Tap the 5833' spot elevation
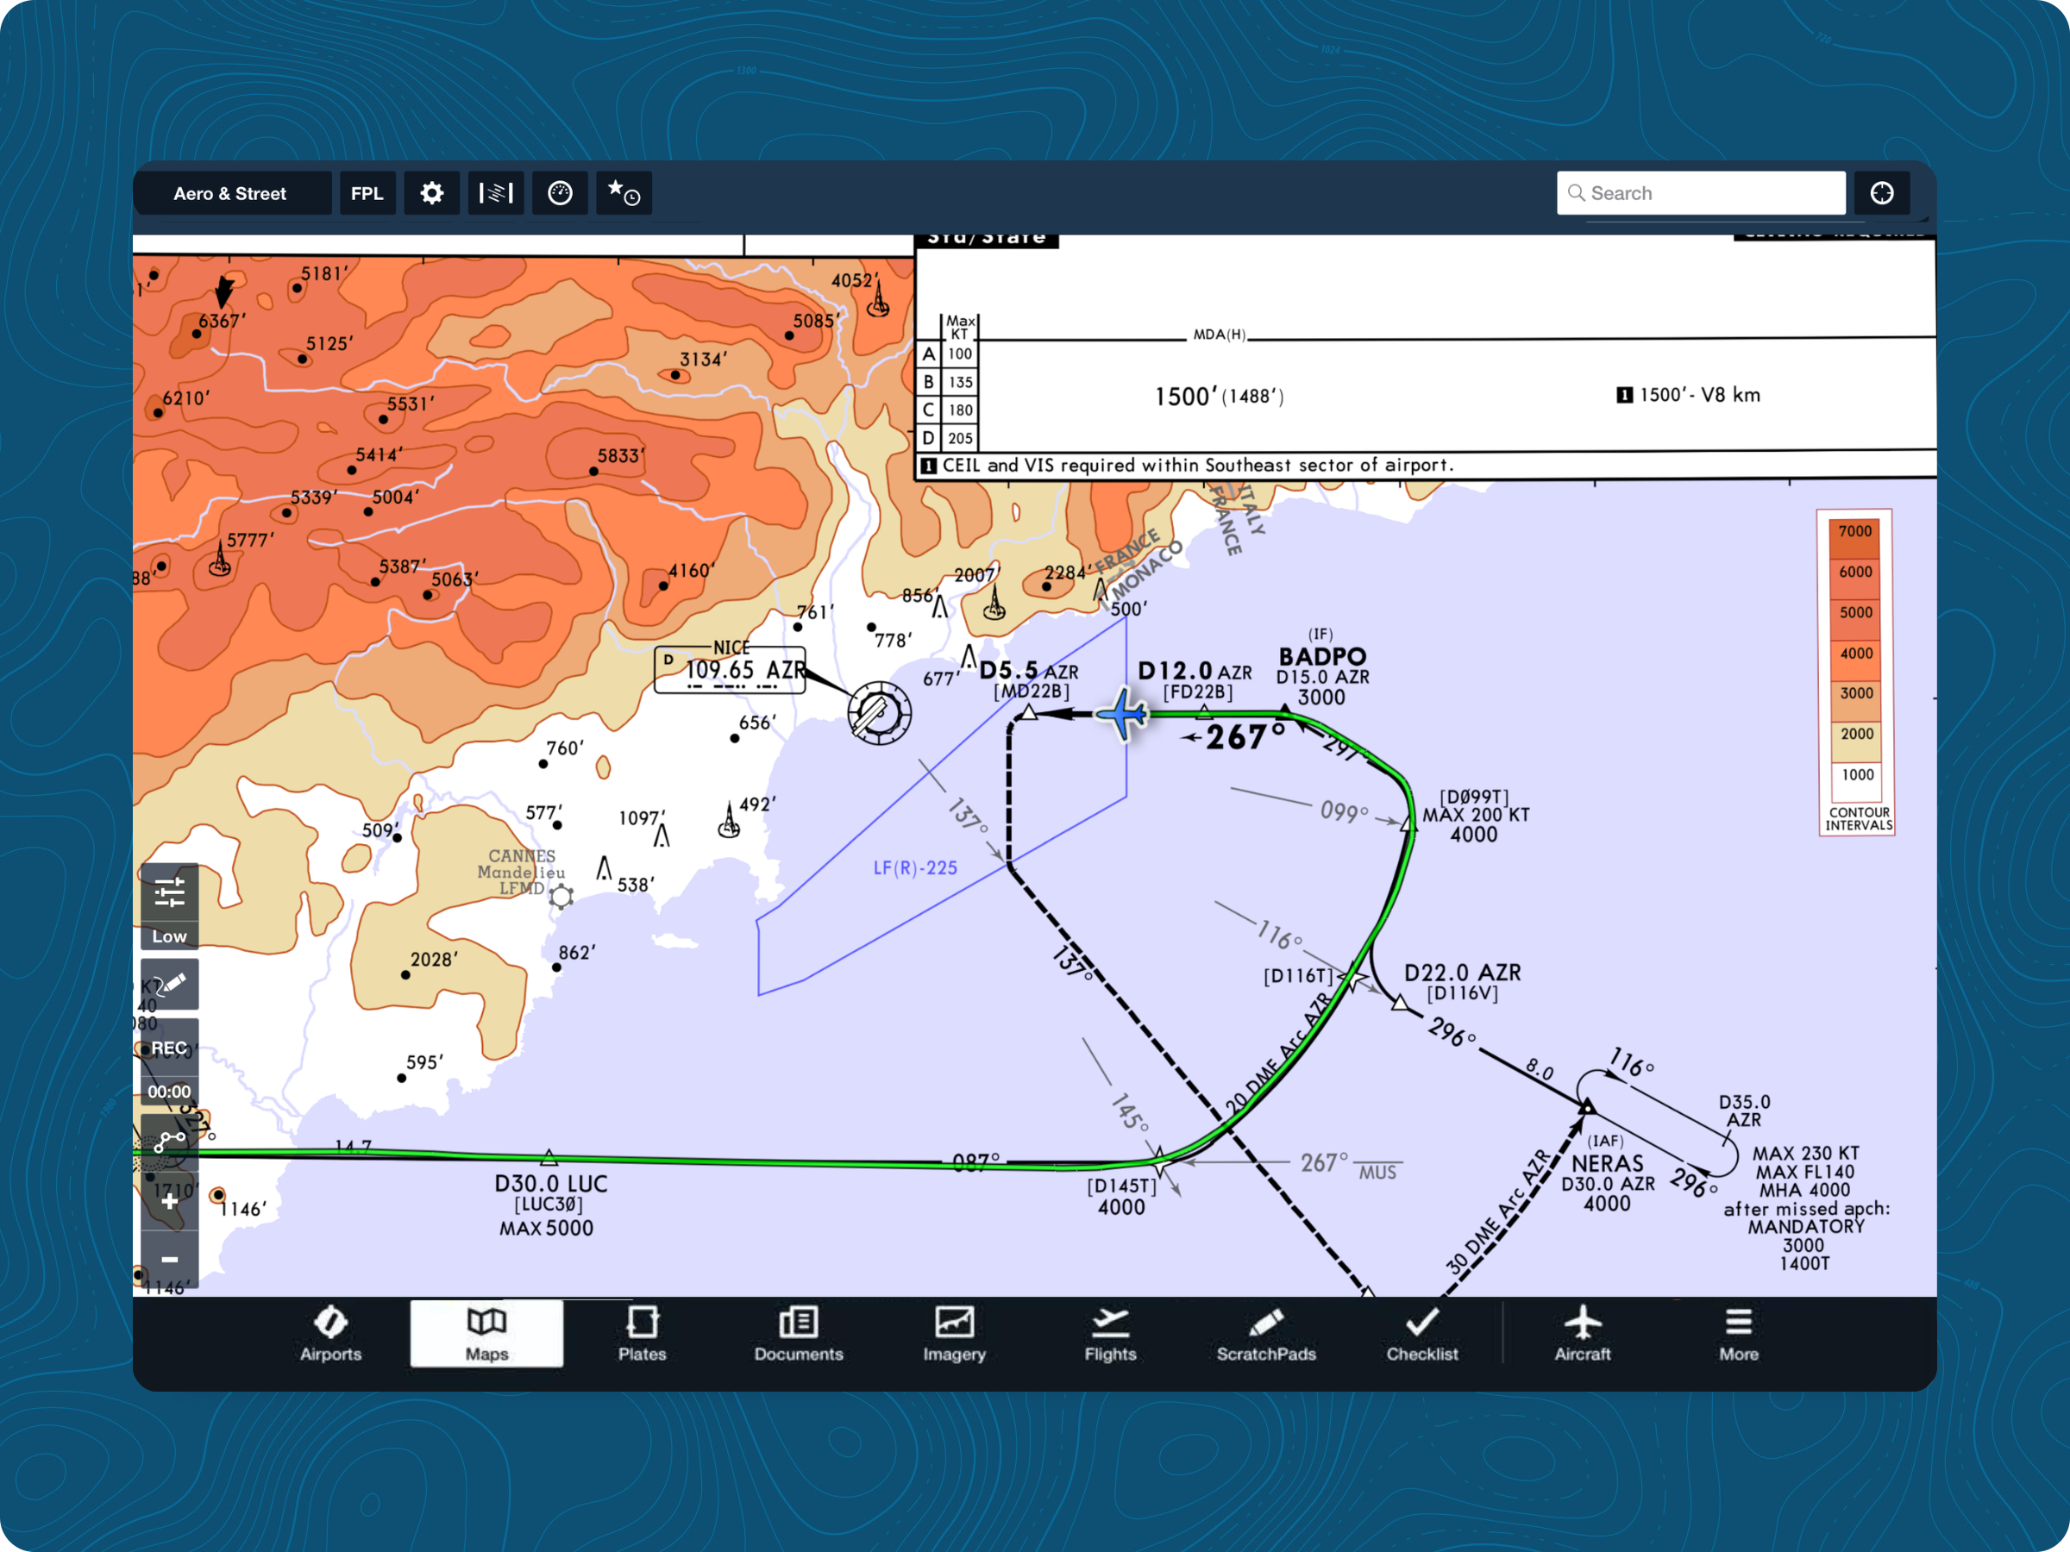 (621, 455)
